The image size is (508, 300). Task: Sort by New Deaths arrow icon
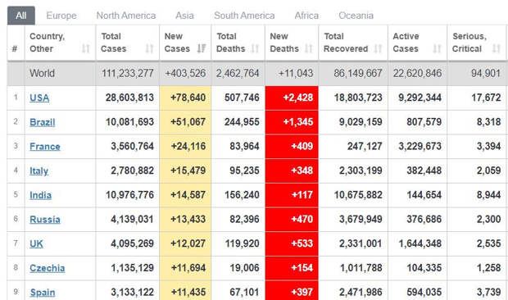coord(309,48)
